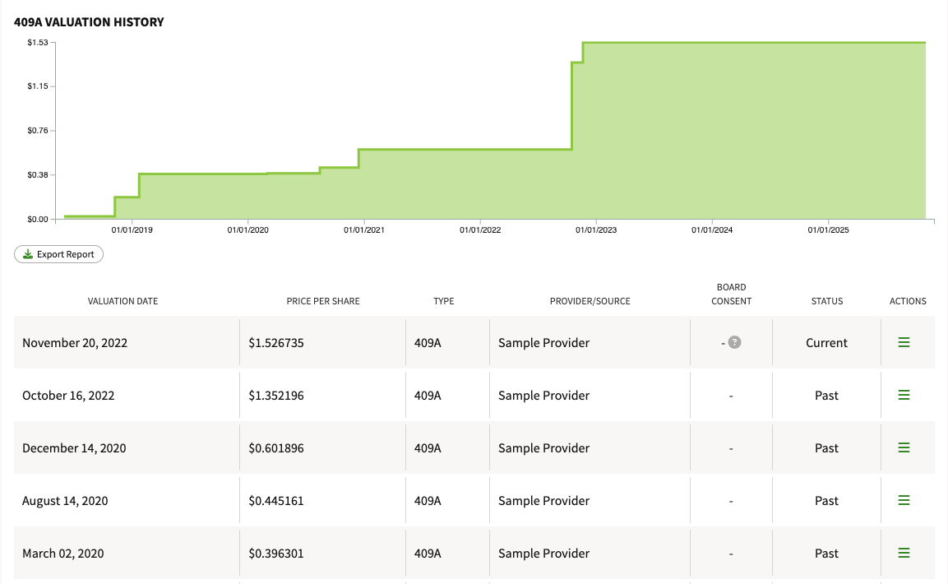Click the Valuation Date column header
The image size is (948, 584).
click(x=123, y=301)
